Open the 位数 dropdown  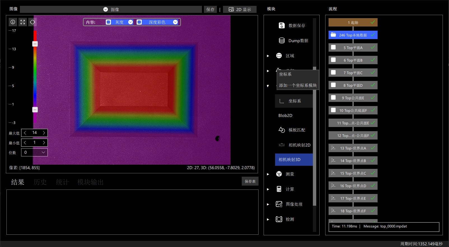pos(34,152)
